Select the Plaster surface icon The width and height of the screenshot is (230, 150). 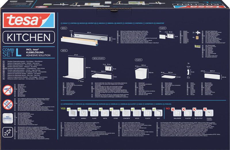click(188, 113)
